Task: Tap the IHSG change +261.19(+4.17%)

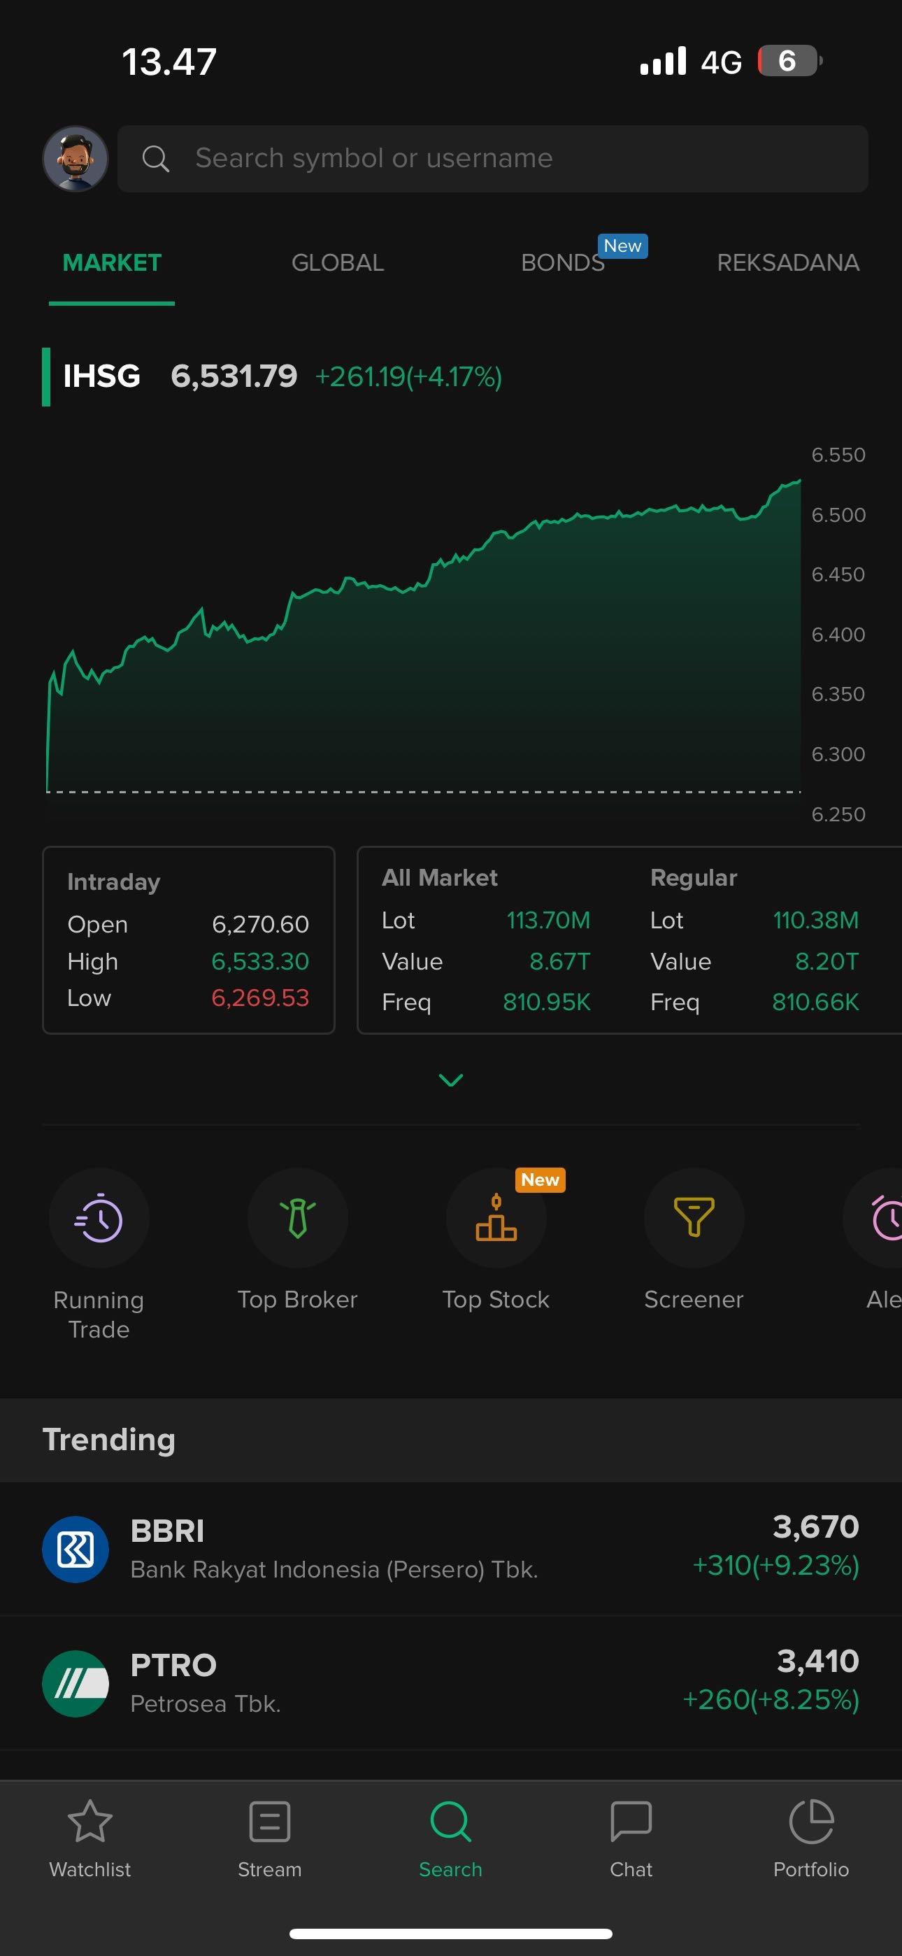Action: click(x=408, y=376)
